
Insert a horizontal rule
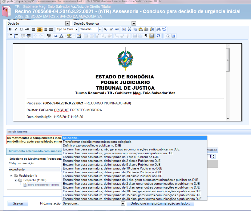point(117,29)
